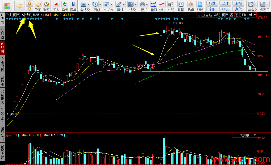Click the yellow up arrow button

(x=30, y=3)
